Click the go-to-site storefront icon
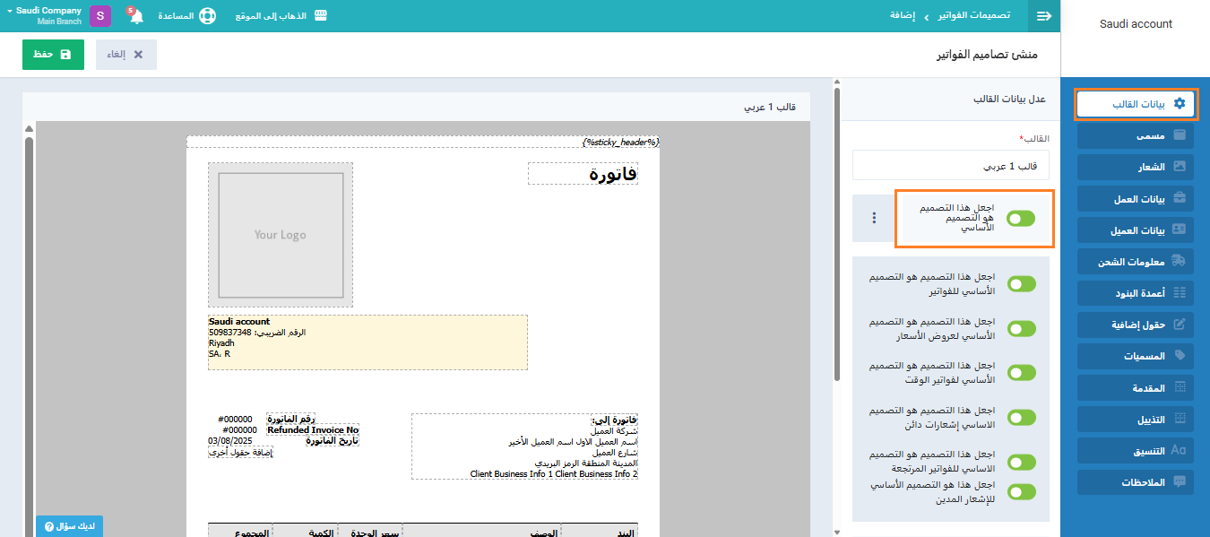This screenshot has width=1210, height=537. [320, 16]
